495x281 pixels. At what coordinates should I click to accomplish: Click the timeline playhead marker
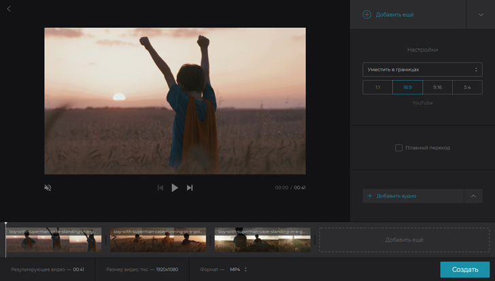6,224
